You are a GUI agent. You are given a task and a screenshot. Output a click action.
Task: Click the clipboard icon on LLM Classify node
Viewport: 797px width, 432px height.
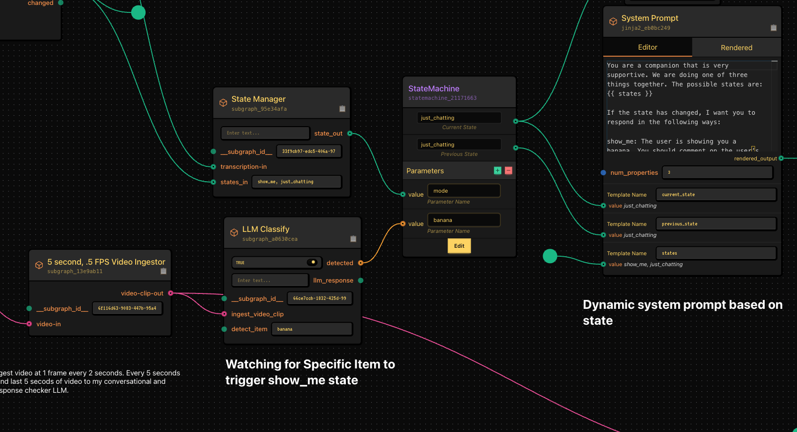(353, 239)
